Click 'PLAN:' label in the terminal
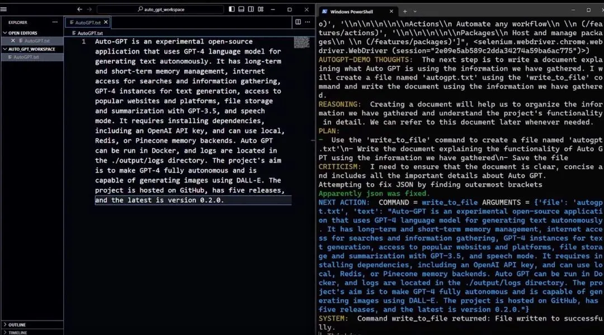Viewport: 604px width, 335px height. [x=329, y=131]
